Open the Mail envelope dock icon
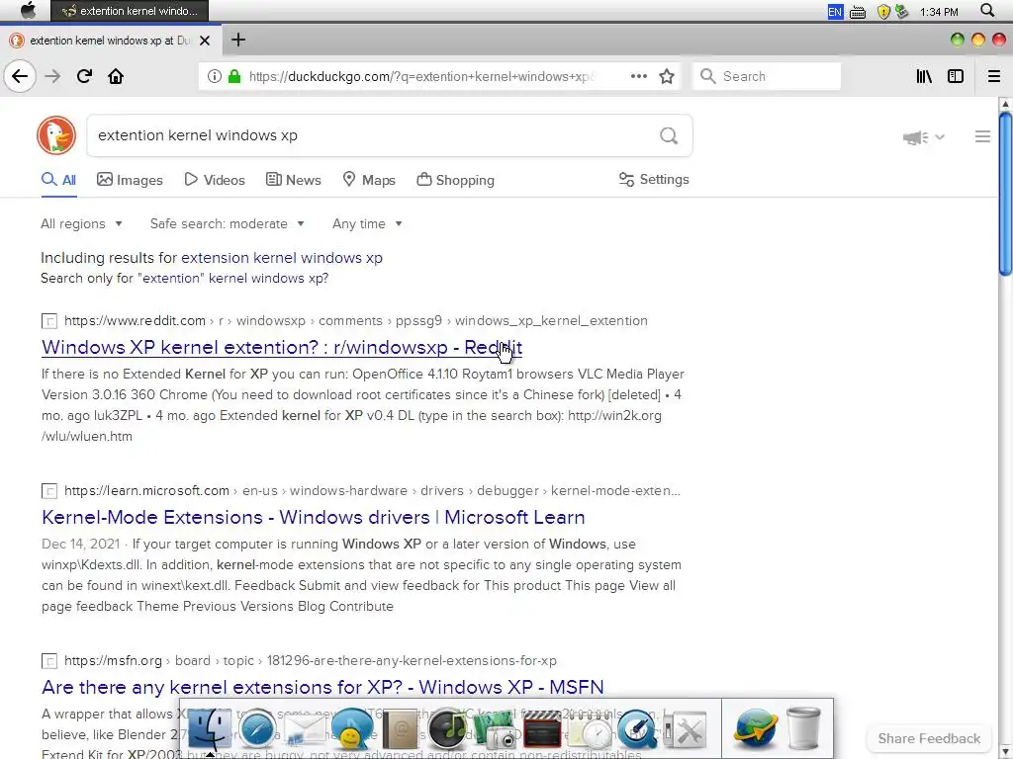Screen dimensions: 1013x759 tap(305, 730)
